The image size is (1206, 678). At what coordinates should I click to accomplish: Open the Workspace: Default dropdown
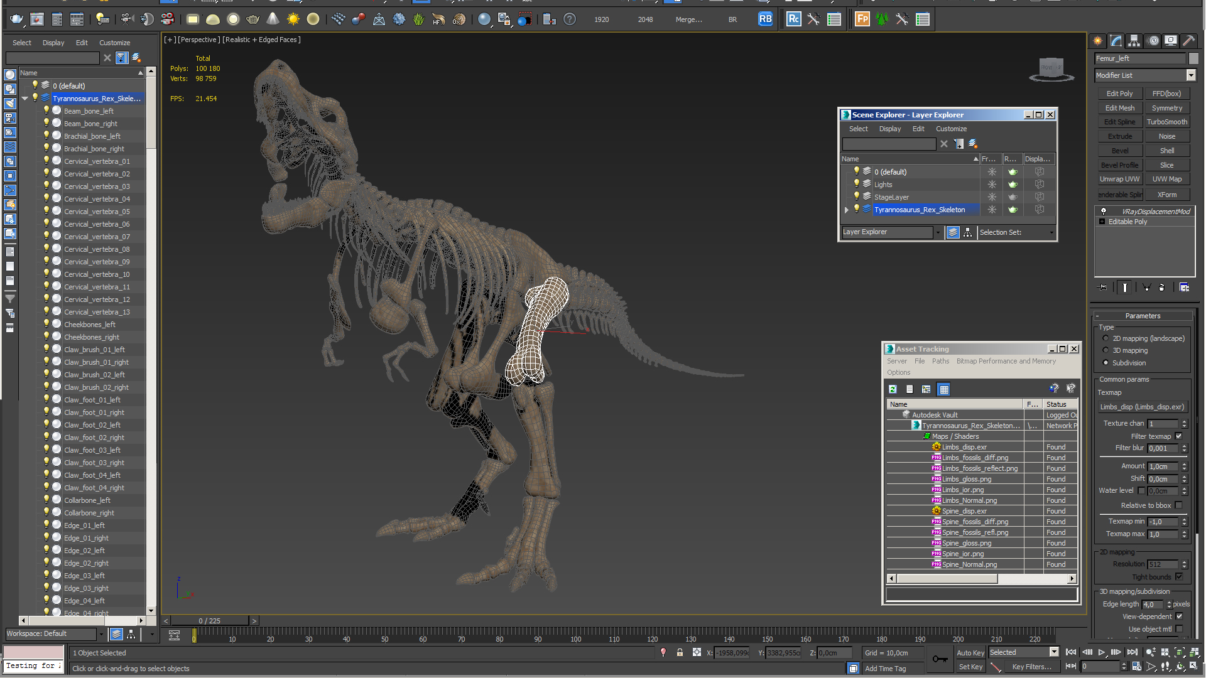(x=100, y=634)
